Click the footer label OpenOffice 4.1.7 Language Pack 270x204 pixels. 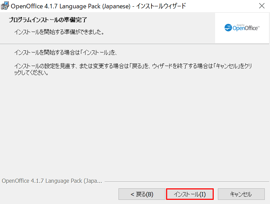click(52, 181)
